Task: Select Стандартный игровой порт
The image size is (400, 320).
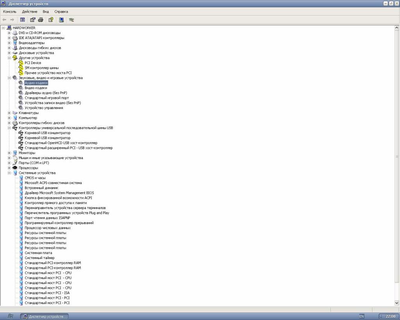Action: click(x=47, y=98)
